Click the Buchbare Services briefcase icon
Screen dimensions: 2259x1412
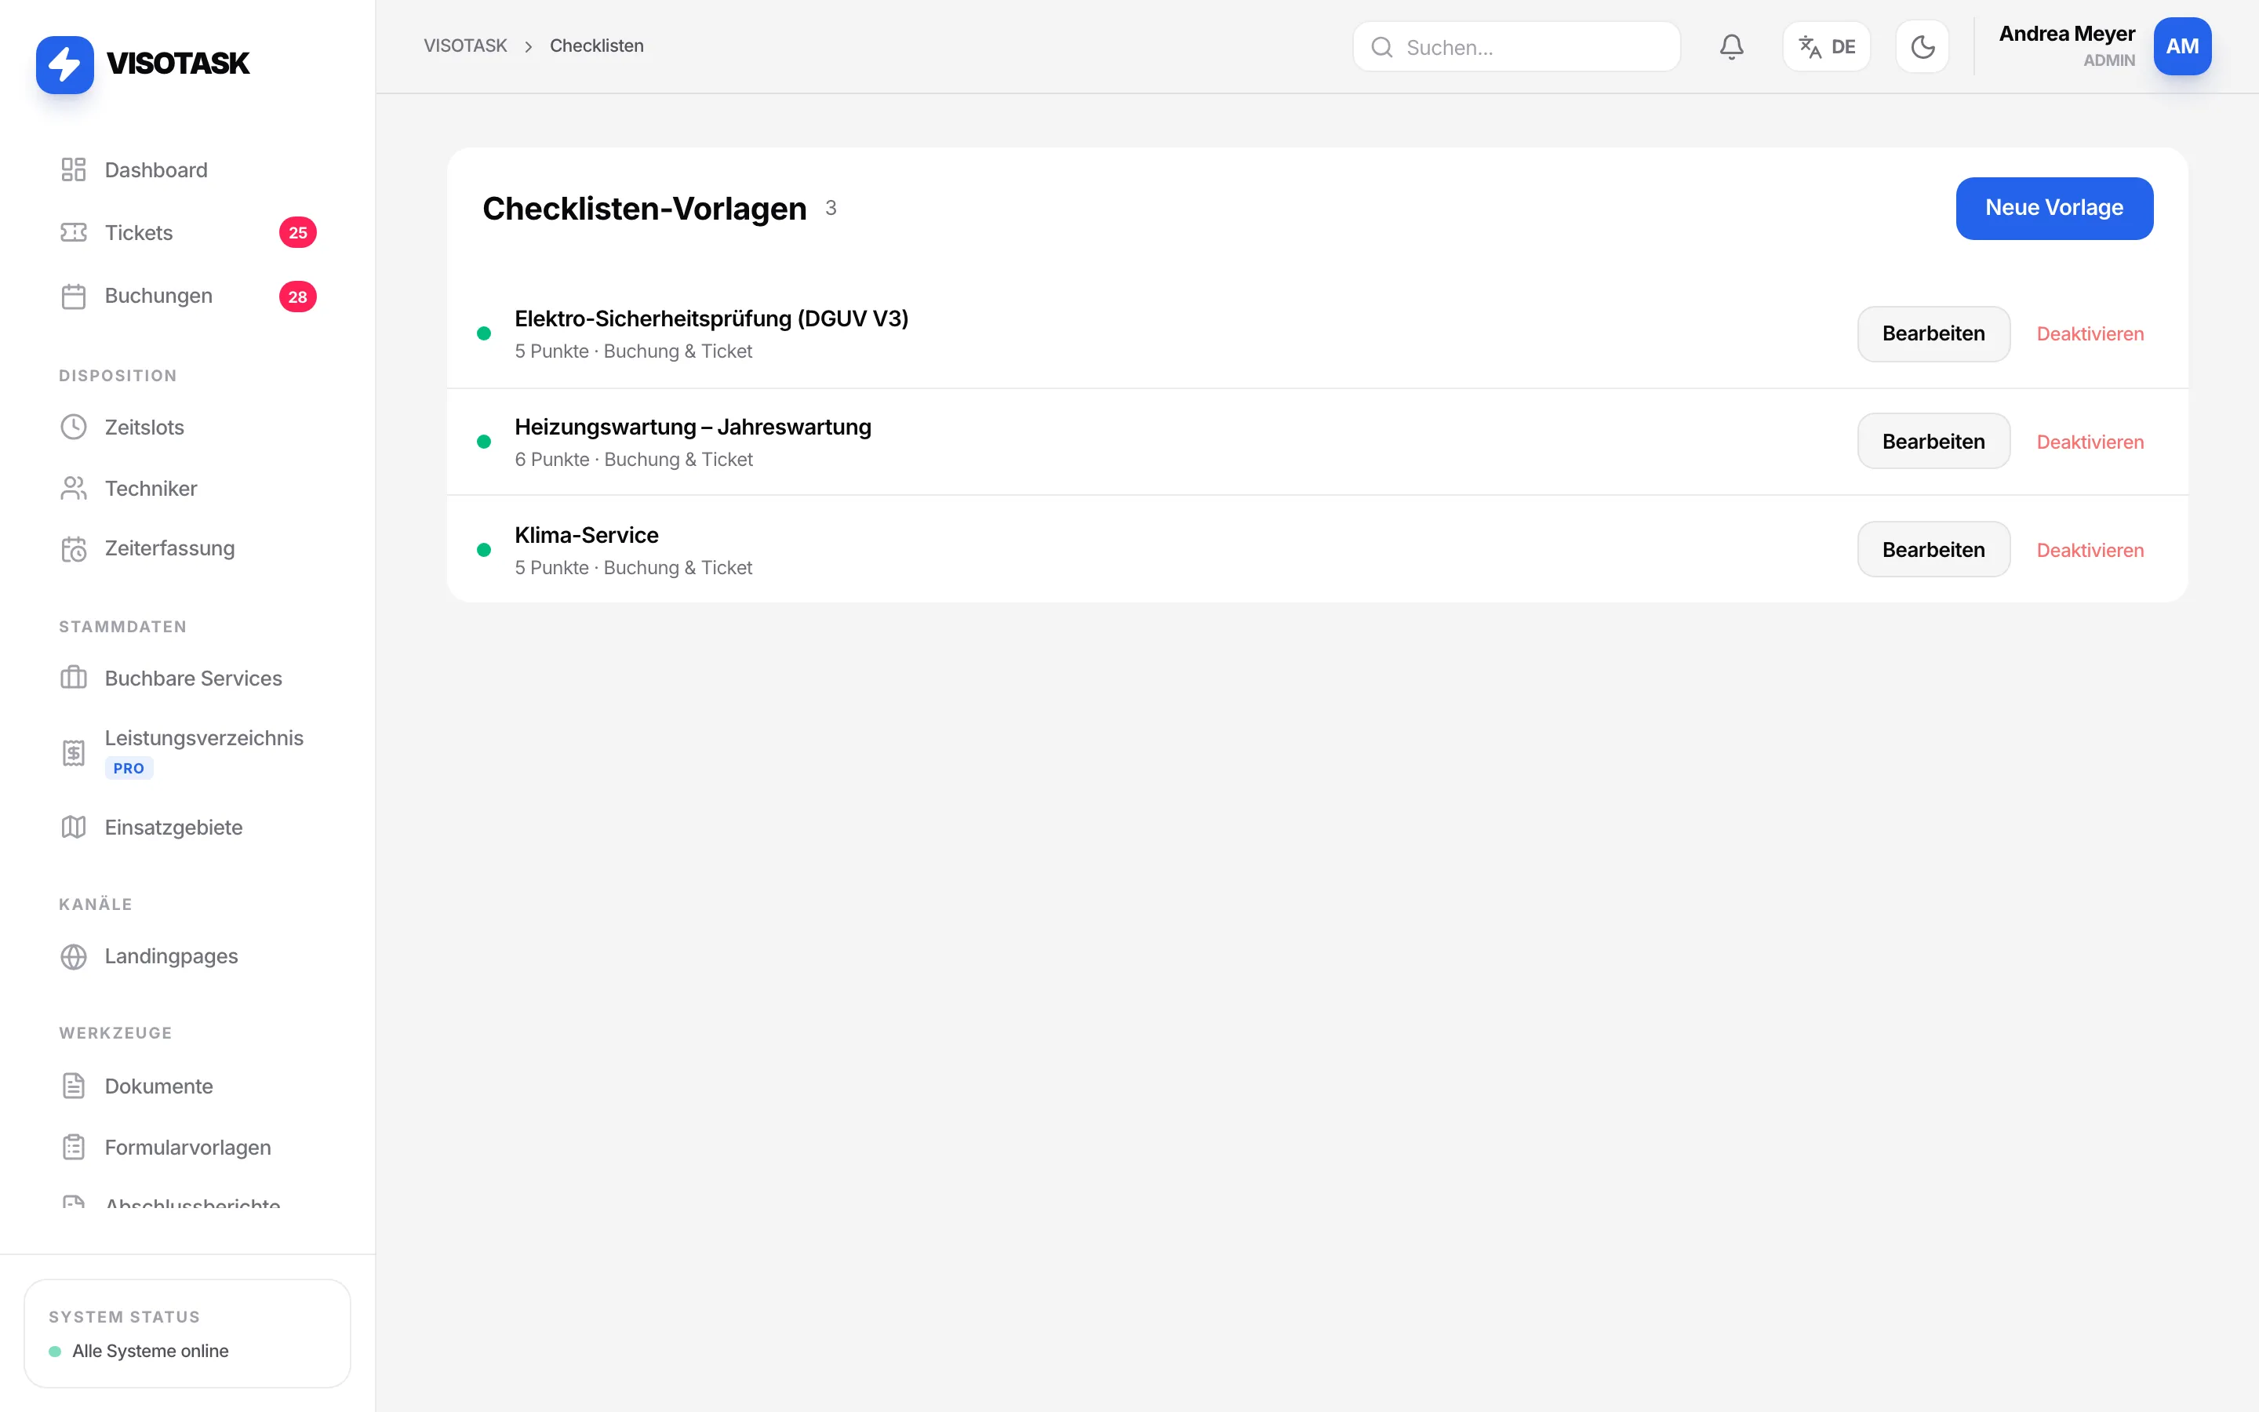pyautogui.click(x=74, y=678)
